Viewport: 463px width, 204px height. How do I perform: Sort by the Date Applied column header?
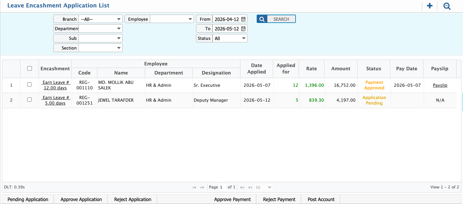(x=257, y=69)
